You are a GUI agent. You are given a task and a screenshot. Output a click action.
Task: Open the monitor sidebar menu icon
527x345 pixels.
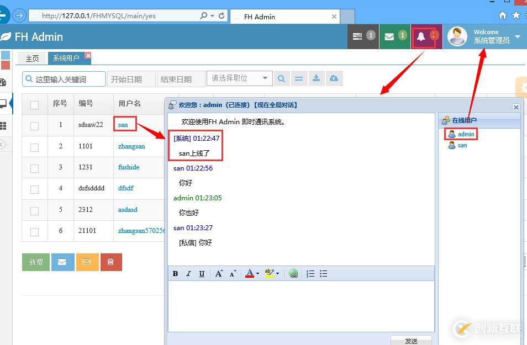[3, 103]
